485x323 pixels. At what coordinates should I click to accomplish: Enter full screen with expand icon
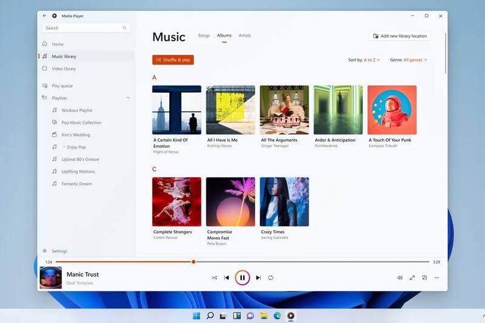(412, 278)
